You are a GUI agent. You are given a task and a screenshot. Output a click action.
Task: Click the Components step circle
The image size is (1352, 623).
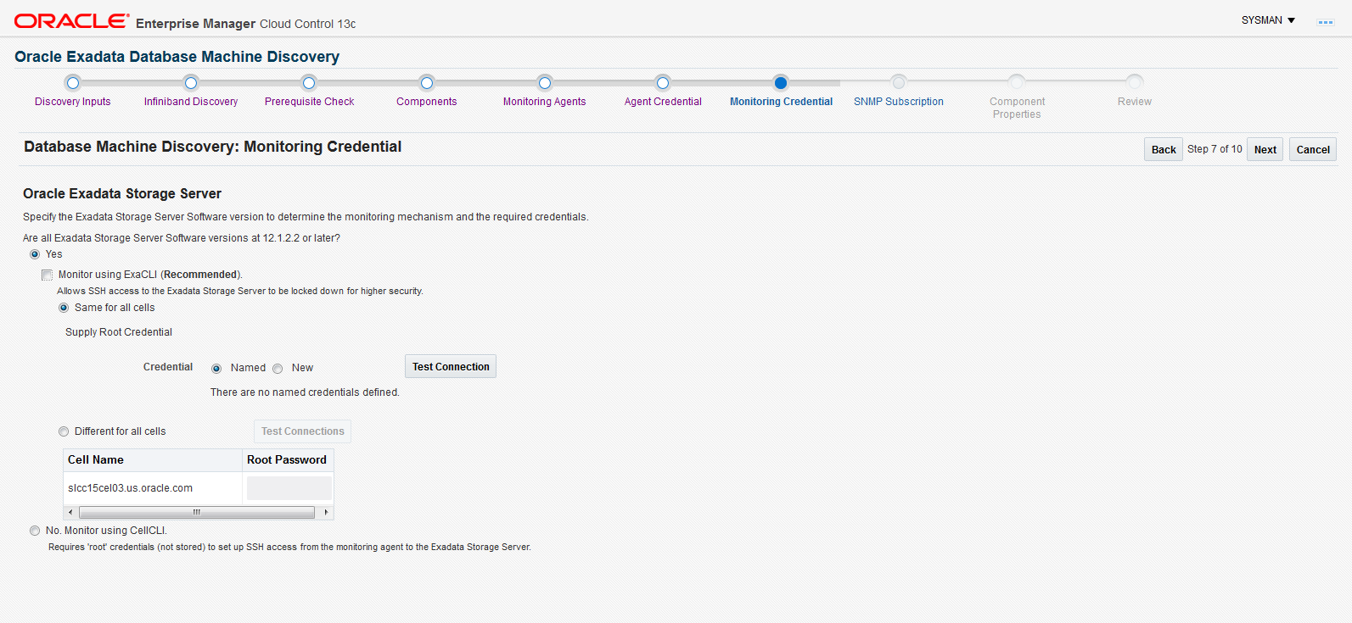point(427,82)
